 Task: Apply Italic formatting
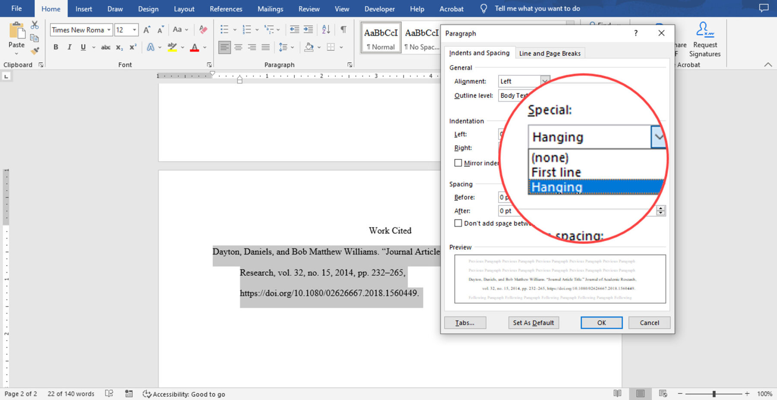click(x=69, y=47)
